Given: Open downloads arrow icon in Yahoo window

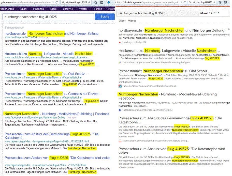Looking at the screenshot, I should pos(109,2).
